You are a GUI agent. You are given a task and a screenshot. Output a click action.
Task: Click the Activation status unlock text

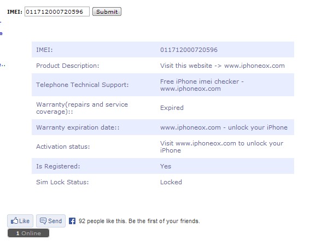pyautogui.click(x=221, y=147)
